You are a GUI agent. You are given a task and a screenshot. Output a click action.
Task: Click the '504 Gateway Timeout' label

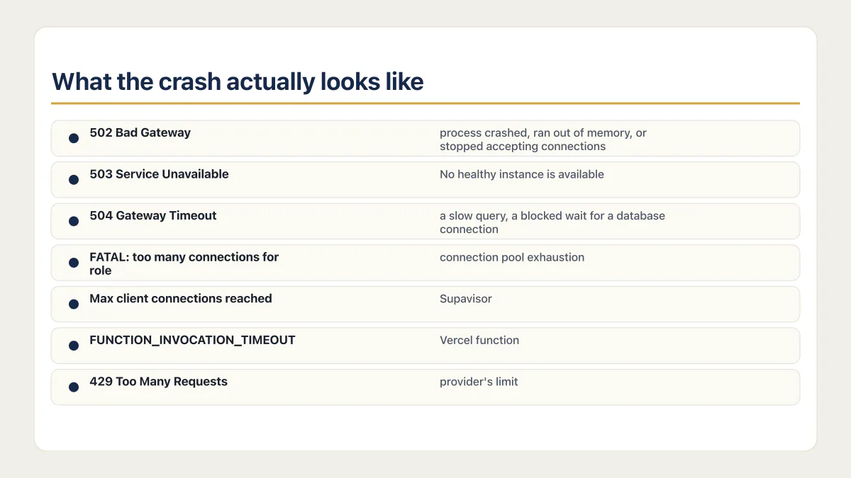point(153,215)
